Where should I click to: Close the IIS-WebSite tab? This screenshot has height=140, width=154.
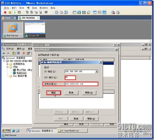click(x=38, y=18)
